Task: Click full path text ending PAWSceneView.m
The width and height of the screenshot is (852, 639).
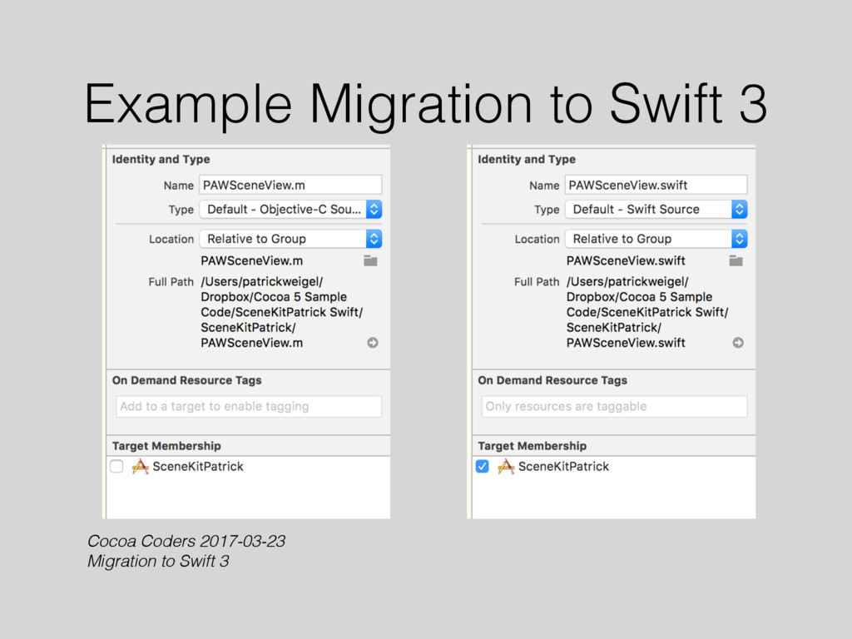Action: [281, 313]
